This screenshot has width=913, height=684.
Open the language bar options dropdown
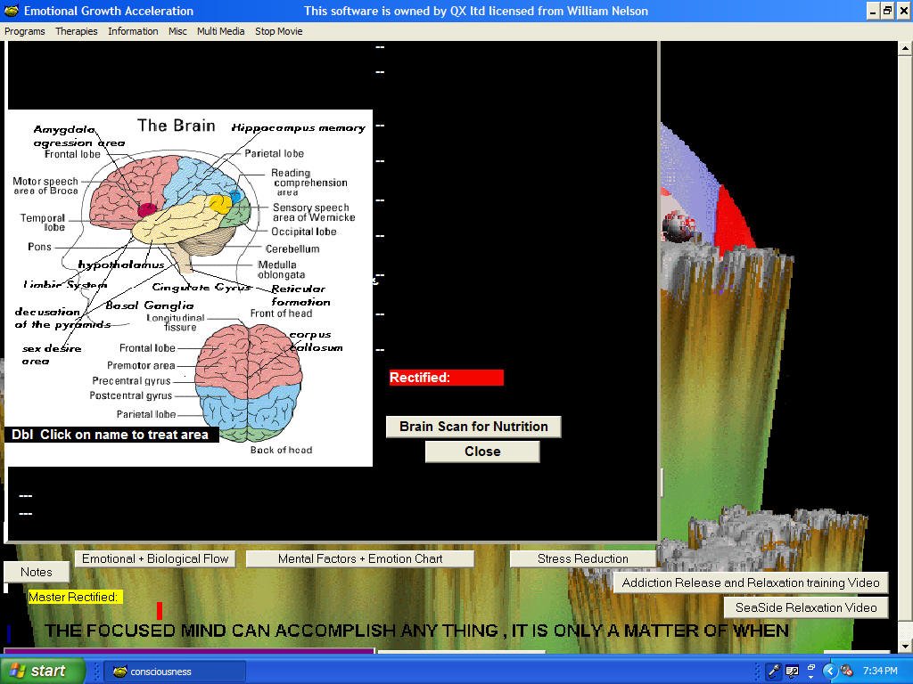(x=810, y=675)
